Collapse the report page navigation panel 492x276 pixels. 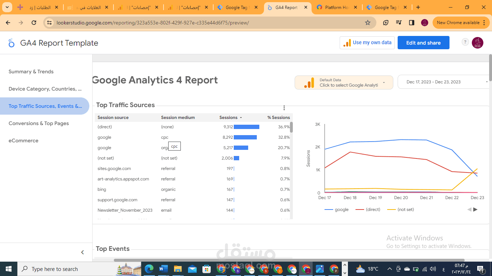point(82,252)
